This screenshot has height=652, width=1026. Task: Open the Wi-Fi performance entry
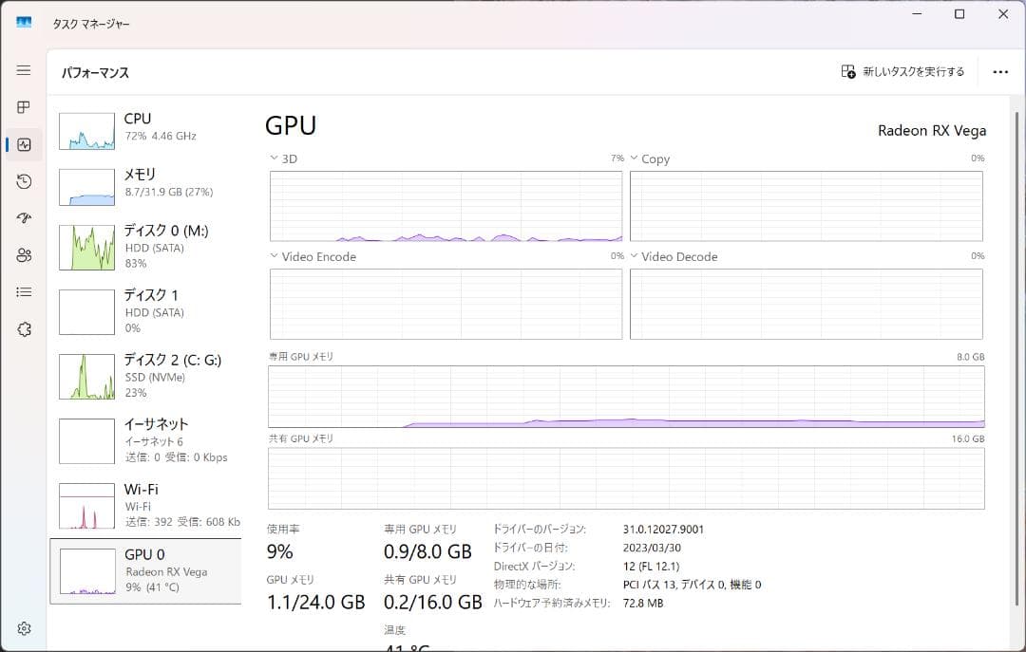pyautogui.click(x=142, y=503)
